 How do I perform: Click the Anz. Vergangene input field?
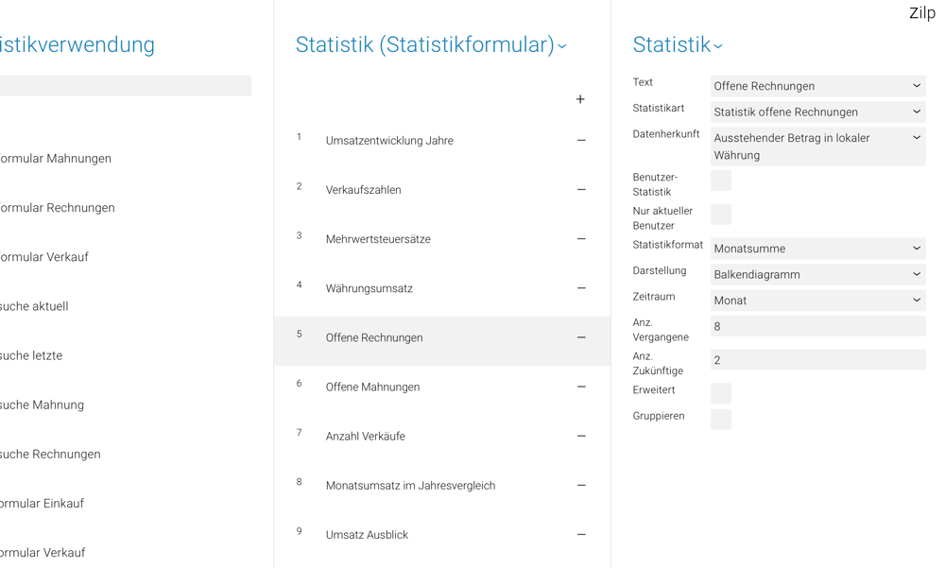pos(817,326)
